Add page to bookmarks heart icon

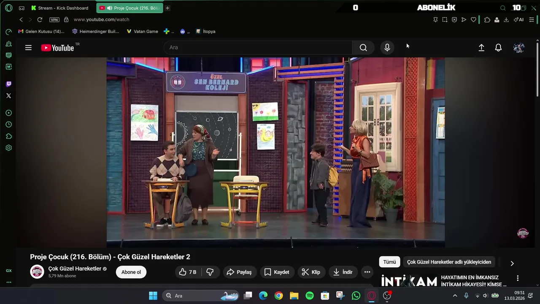(x=473, y=19)
